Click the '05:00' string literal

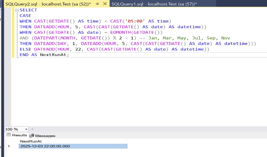coord(135,21)
